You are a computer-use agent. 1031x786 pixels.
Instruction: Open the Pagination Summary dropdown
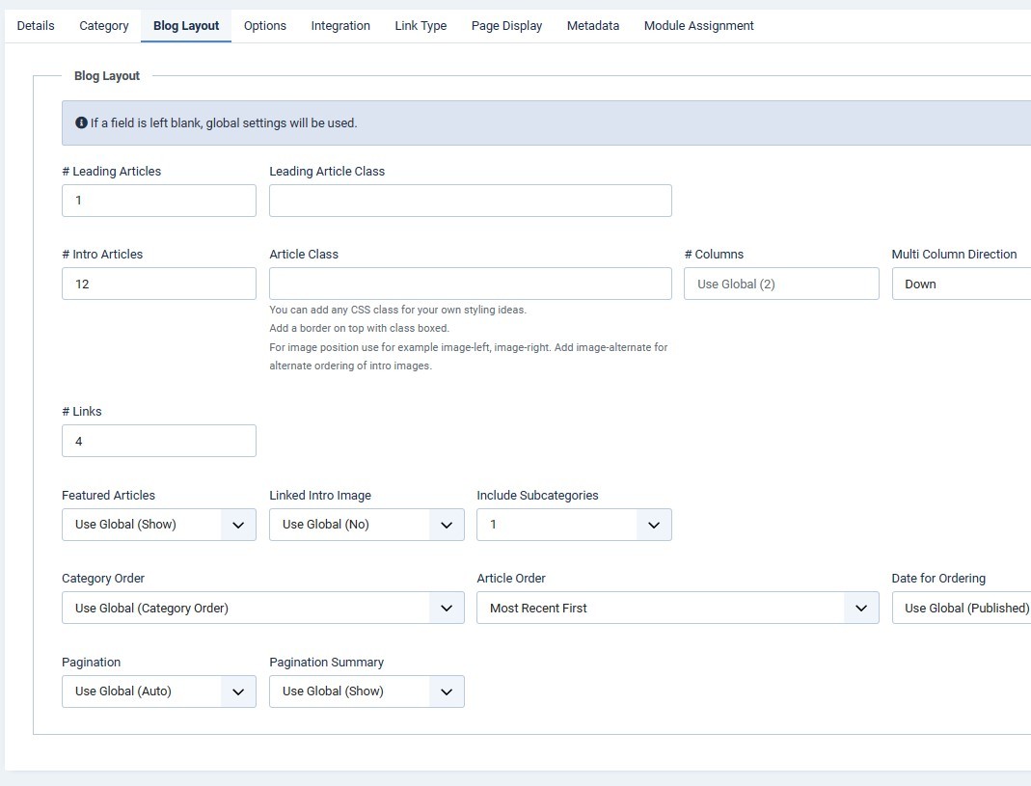point(366,691)
